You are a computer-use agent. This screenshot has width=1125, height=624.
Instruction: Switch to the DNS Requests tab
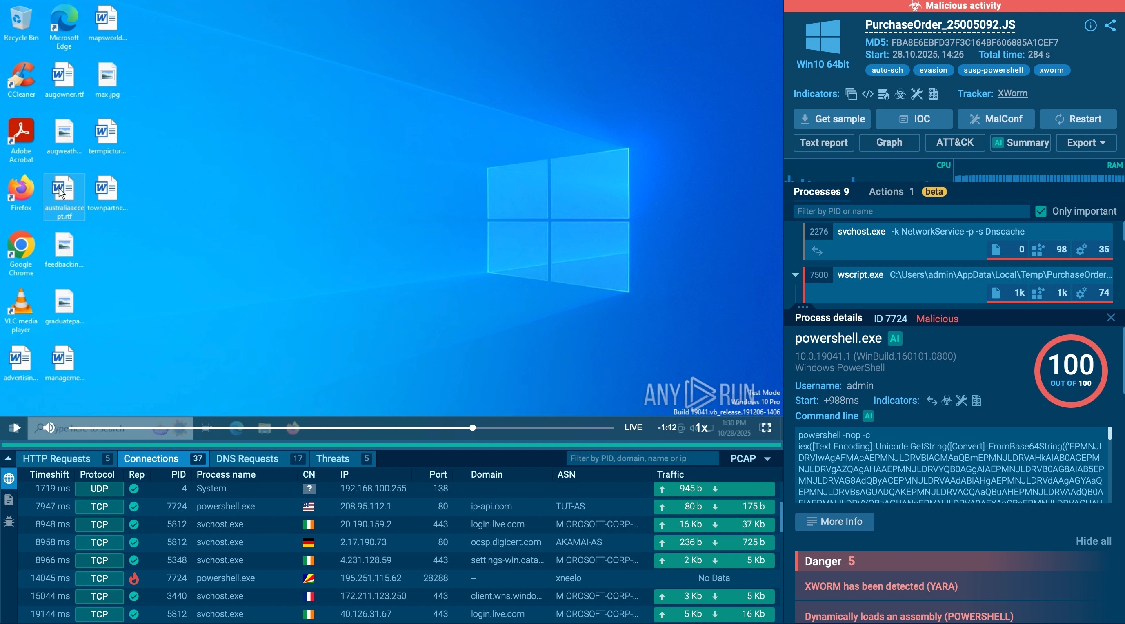coord(247,458)
